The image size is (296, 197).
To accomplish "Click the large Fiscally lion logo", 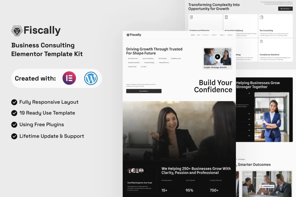I will (17, 31).
